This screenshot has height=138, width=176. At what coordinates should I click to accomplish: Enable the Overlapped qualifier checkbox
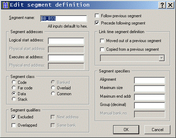(14, 125)
